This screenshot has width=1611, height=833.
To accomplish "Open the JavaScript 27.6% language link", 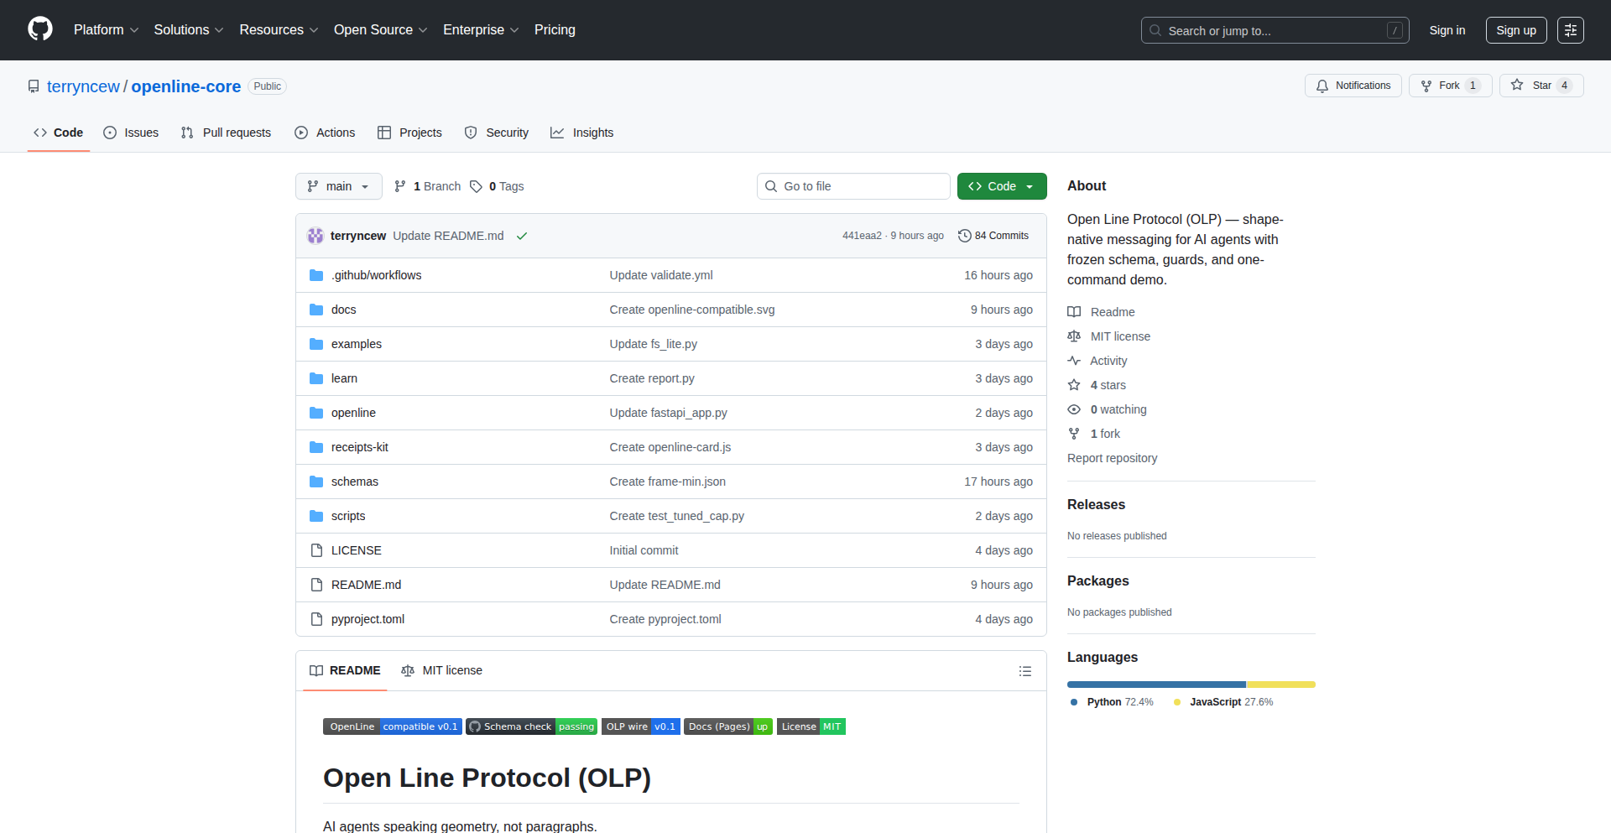I will click(1223, 702).
